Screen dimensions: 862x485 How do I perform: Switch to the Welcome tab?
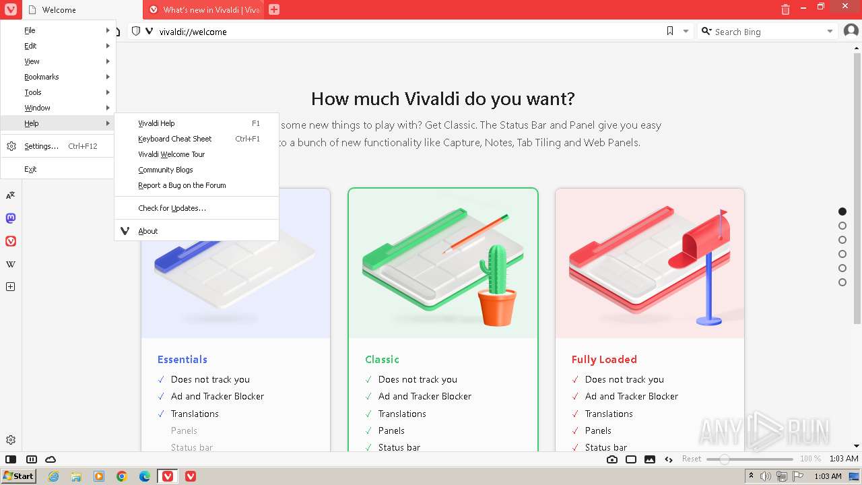[82, 9]
